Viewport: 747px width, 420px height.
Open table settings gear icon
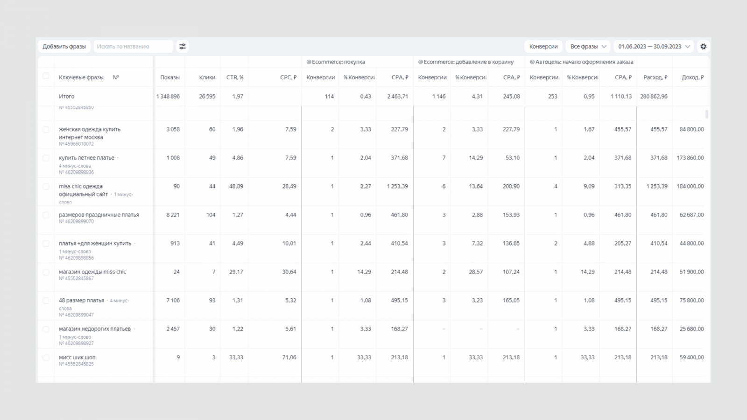[703, 47]
